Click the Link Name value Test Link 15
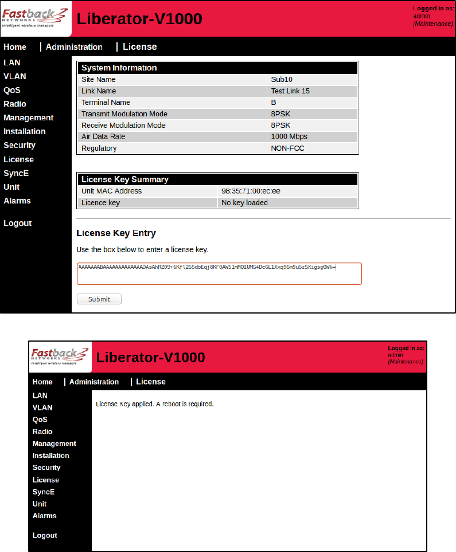The width and height of the screenshot is (456, 552). (290, 91)
